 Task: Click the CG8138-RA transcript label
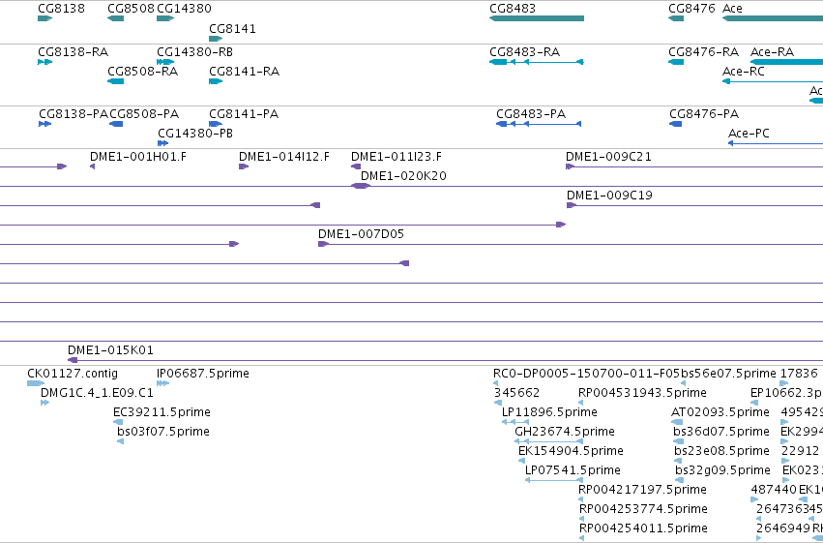click(73, 52)
